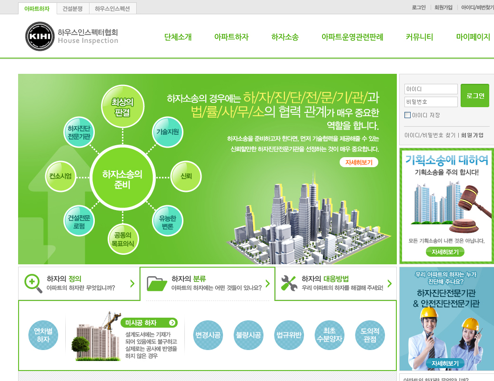494x381 pixels.
Task: Click the 기획소송에 대하여 banner image
Action: coord(446,205)
